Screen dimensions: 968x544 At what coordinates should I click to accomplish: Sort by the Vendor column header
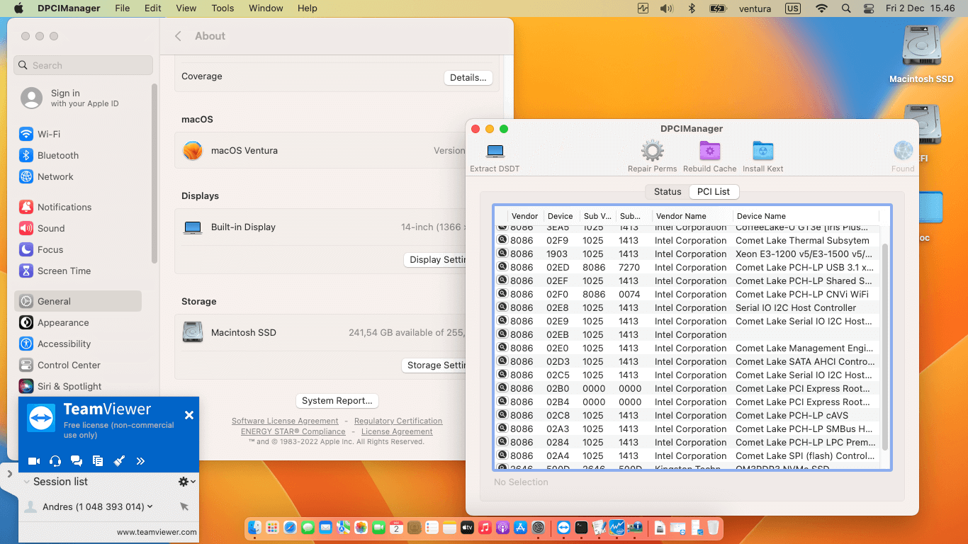(x=525, y=216)
